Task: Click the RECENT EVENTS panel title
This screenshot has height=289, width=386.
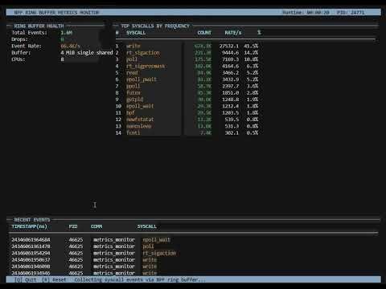Action: (x=32, y=220)
